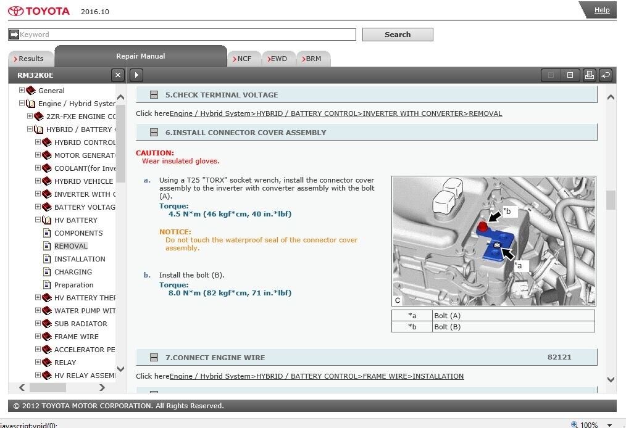Click the closed book icon beside General

tap(31, 91)
